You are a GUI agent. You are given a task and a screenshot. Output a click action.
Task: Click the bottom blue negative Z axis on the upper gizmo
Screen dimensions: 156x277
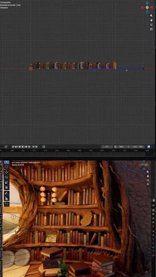tap(147, 12)
